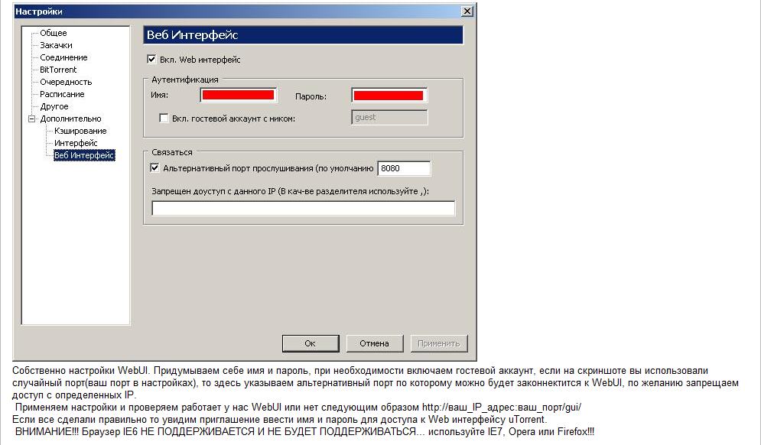761x445 pixels.
Task: Go to the Соединение tree item
Action: (63, 57)
